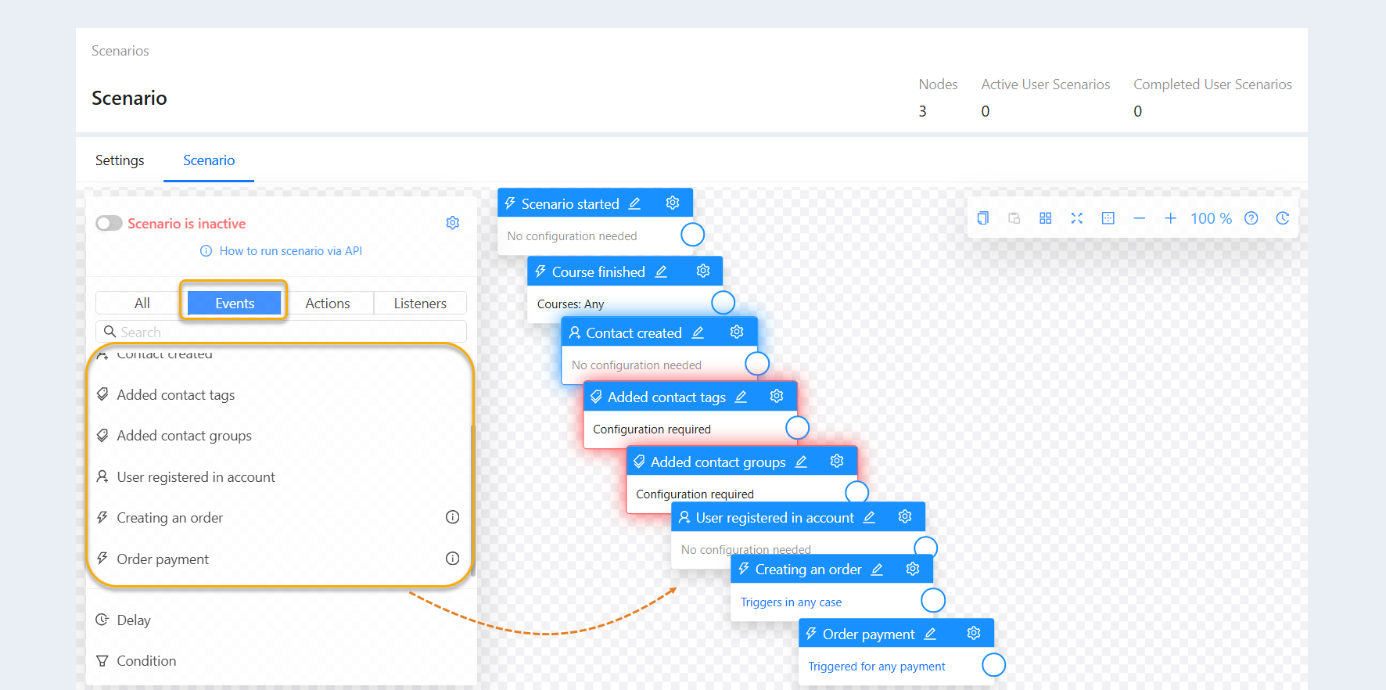The image size is (1386, 690).
Task: Open history via the clock icon
Action: [1283, 218]
